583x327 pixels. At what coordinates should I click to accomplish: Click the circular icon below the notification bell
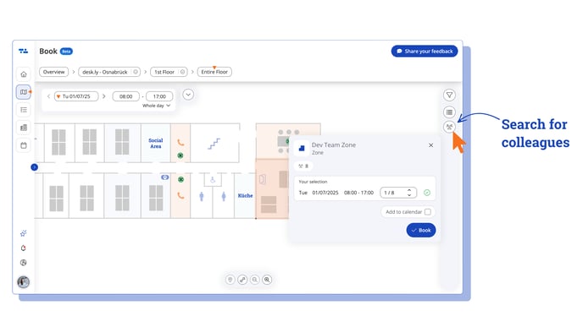24,263
